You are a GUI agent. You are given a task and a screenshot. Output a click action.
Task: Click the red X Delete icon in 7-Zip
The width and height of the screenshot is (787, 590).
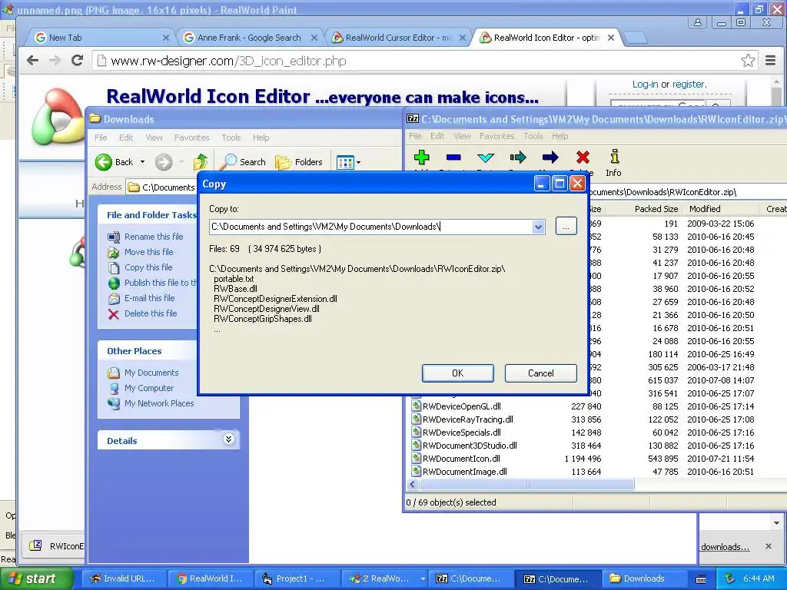click(583, 157)
